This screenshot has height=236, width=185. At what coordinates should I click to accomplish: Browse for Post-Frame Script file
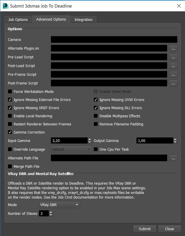[x=173, y=83]
